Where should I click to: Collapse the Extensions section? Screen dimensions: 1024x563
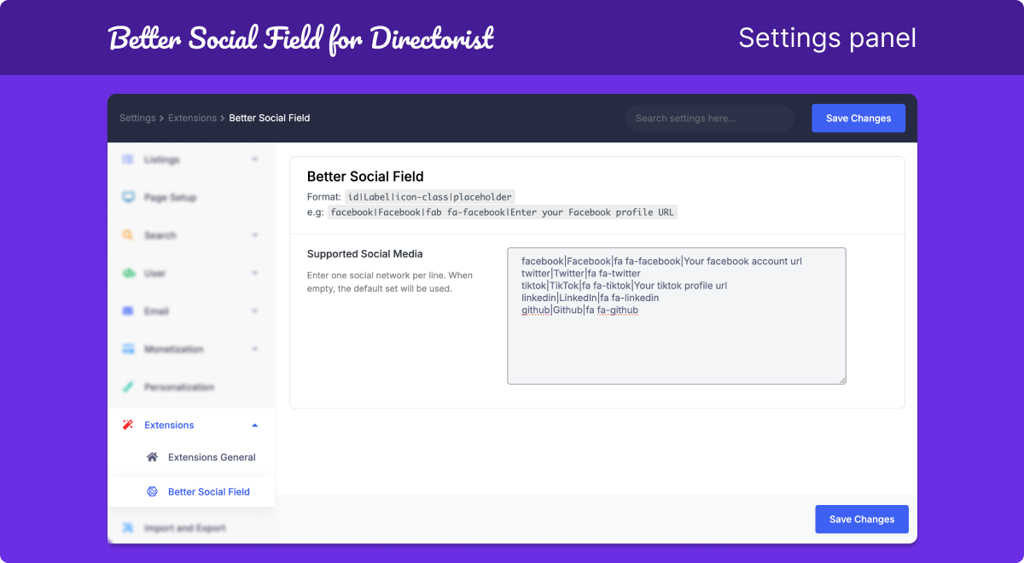click(x=254, y=425)
